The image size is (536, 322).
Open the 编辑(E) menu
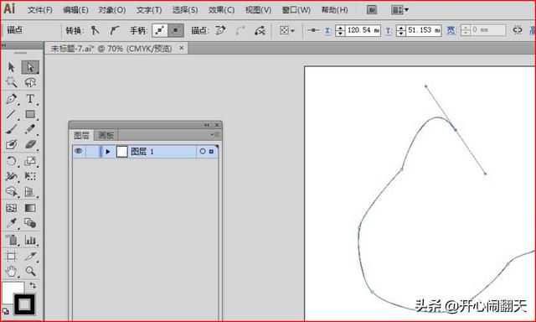click(x=75, y=10)
